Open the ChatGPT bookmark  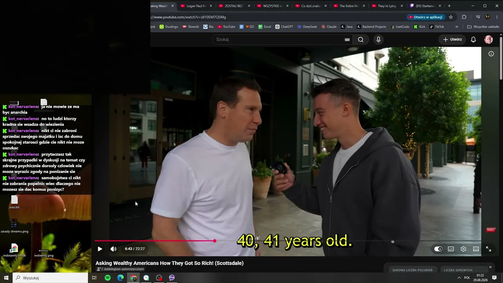284,27
